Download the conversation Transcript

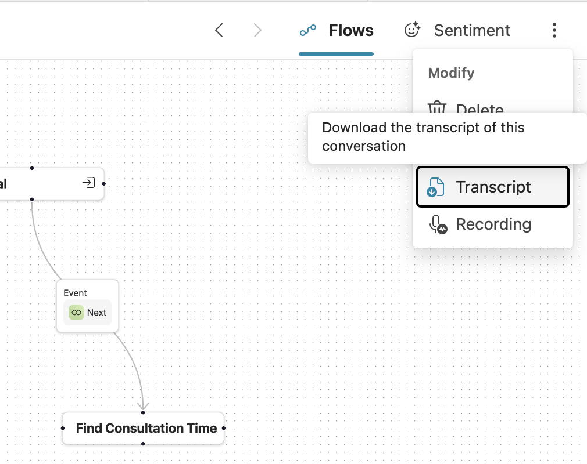tap(493, 187)
